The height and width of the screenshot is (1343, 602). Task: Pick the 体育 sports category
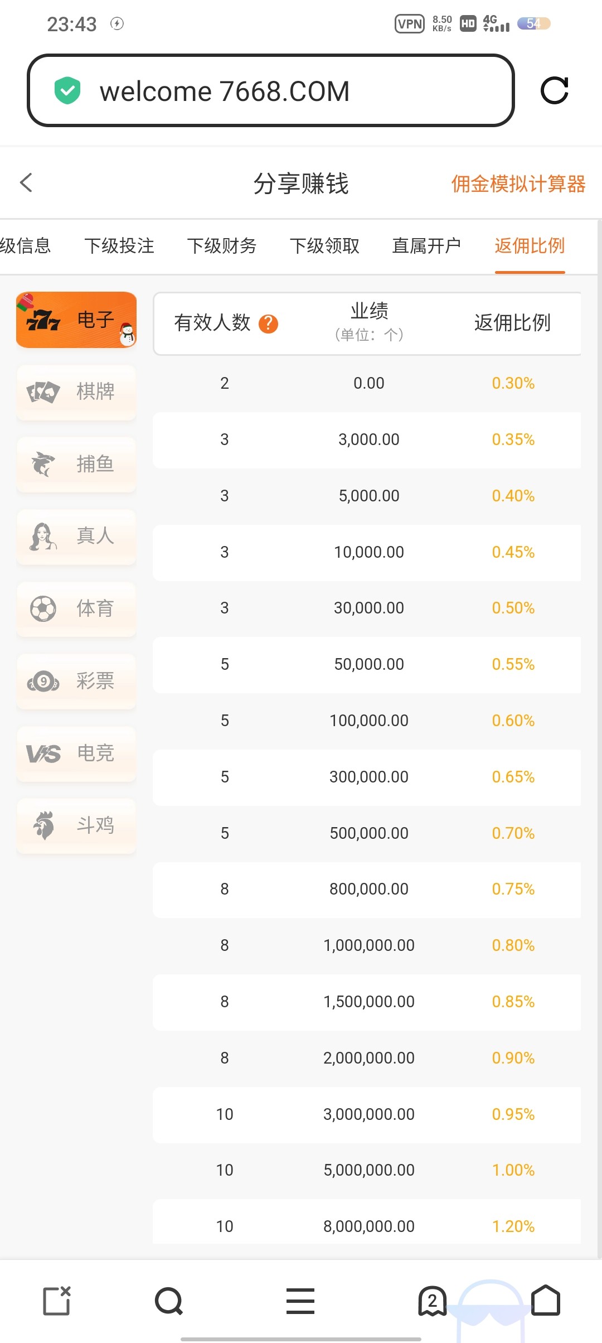(x=76, y=608)
